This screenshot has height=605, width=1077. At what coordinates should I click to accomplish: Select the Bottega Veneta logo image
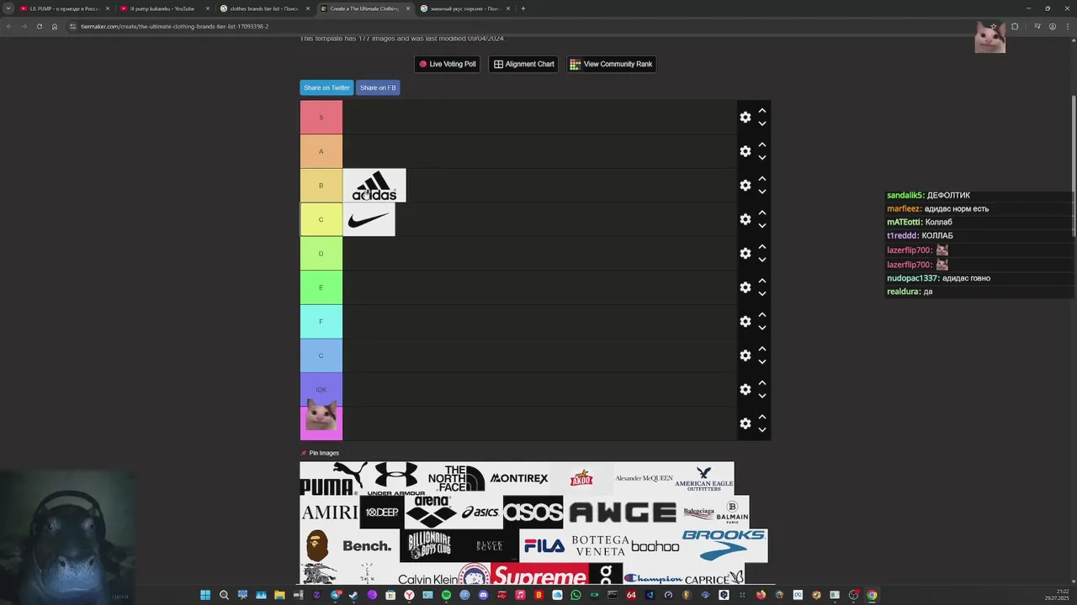(x=599, y=546)
